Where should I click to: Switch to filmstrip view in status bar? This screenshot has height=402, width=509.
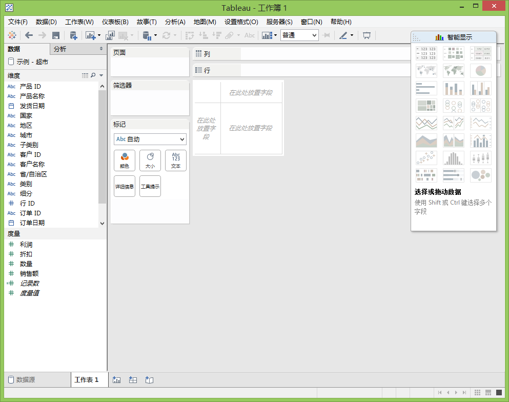488,393
